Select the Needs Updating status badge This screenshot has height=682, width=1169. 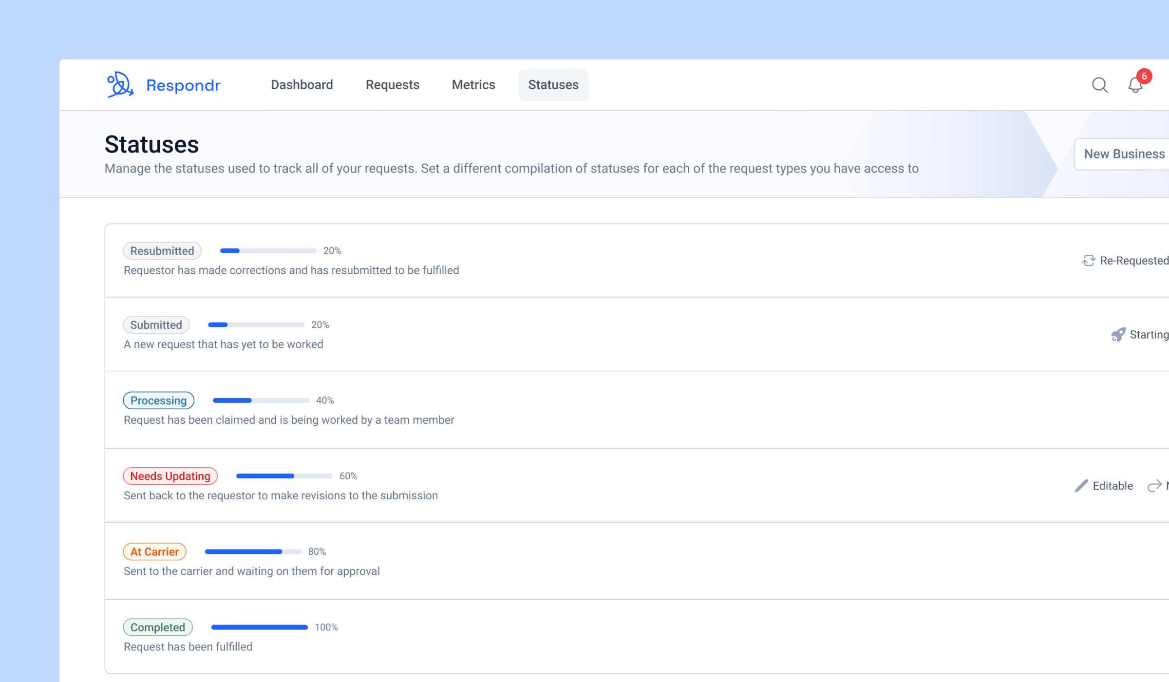pyautogui.click(x=170, y=476)
